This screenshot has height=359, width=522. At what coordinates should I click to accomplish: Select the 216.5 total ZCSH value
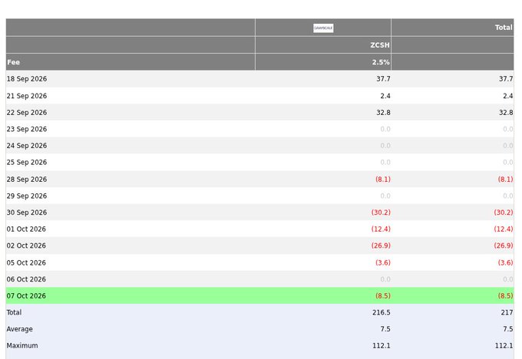pyautogui.click(x=382, y=312)
